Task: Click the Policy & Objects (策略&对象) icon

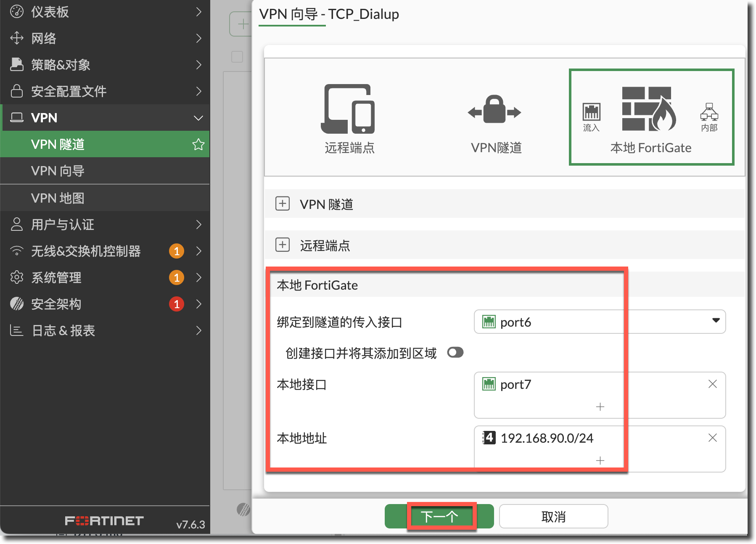Action: [x=17, y=65]
